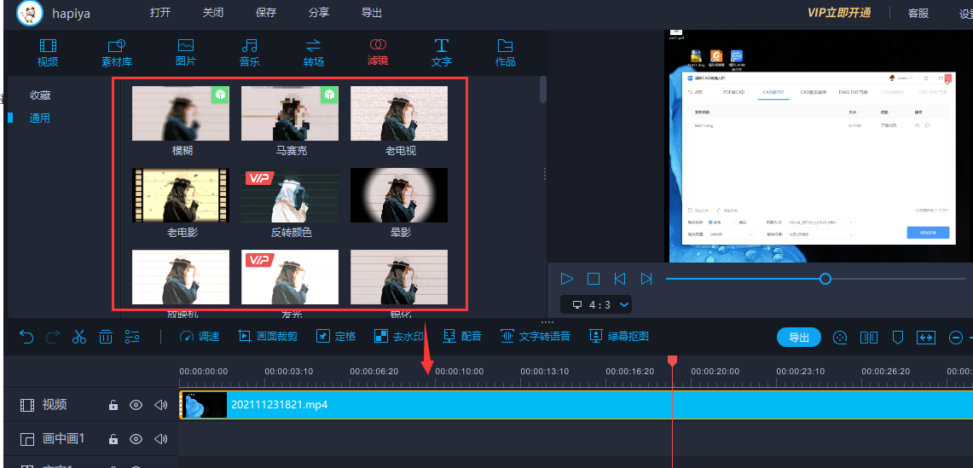Open the 导出 menu in the top bar
973x468 pixels.
(372, 13)
